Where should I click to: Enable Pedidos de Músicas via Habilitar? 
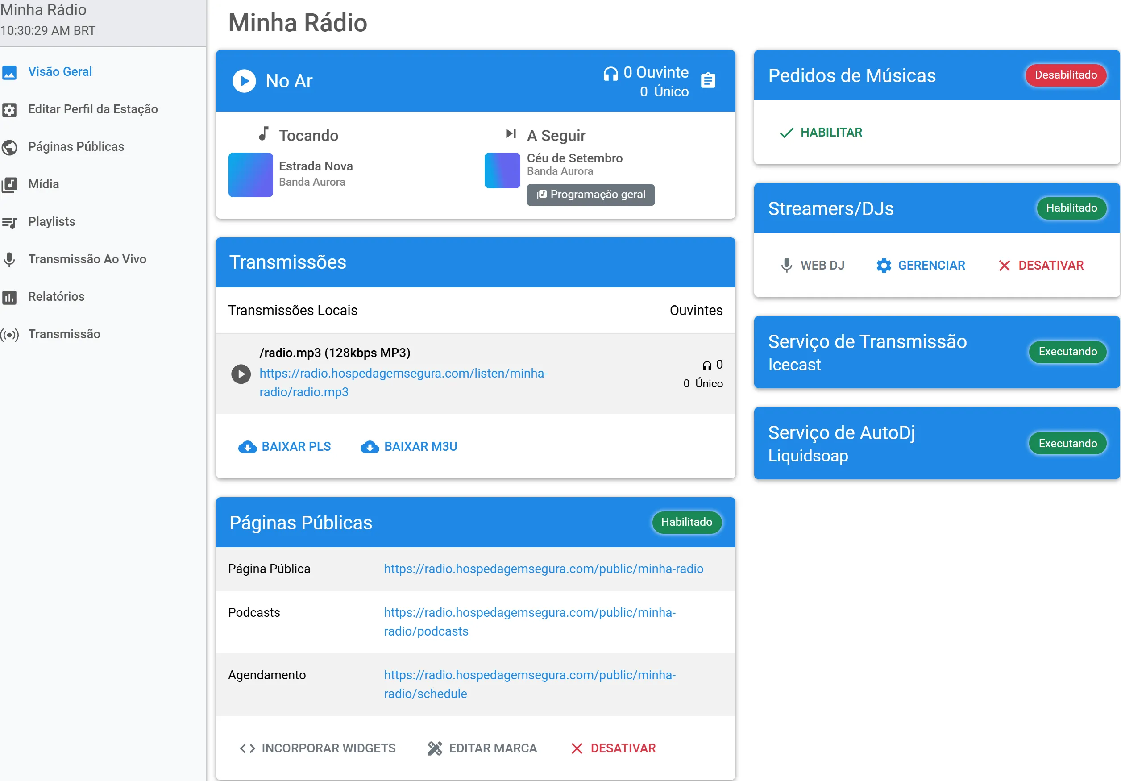[821, 132]
